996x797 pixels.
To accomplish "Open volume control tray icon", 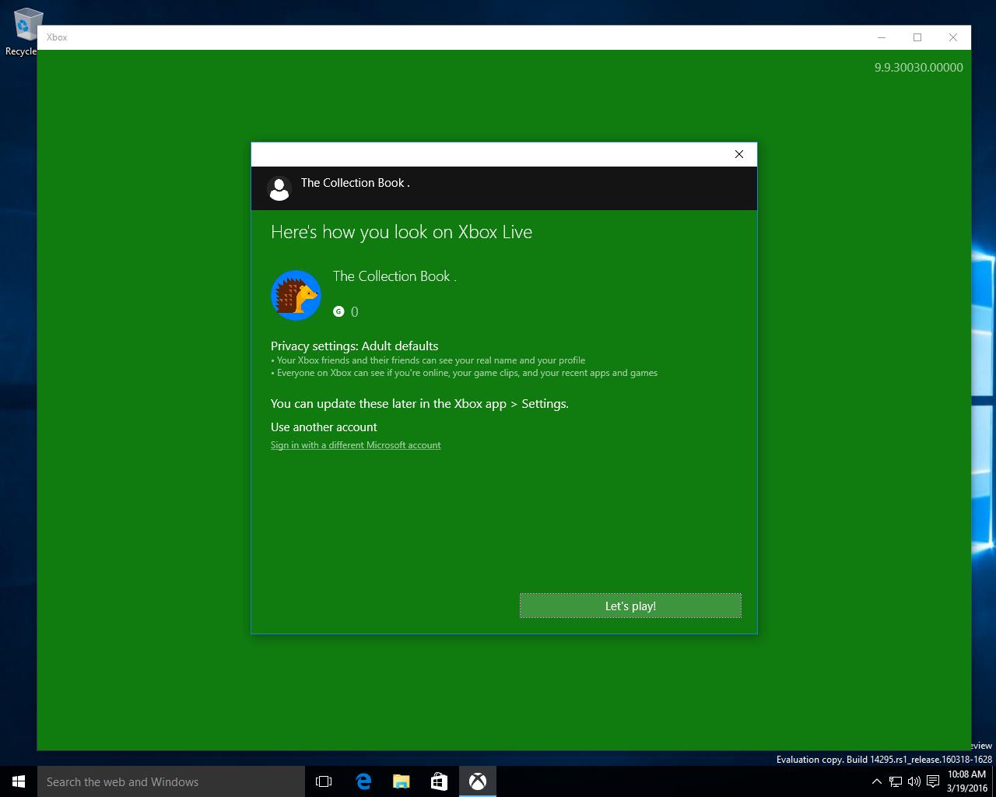I will click(914, 781).
